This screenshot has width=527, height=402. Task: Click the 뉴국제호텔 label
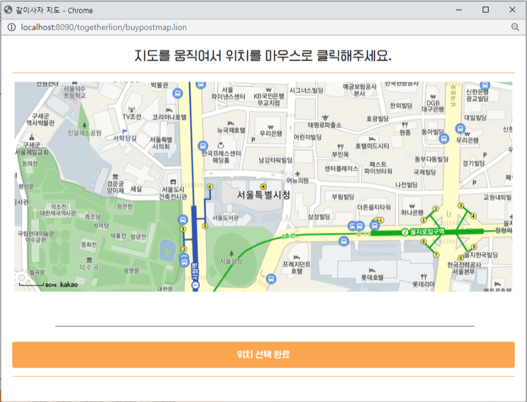click(x=231, y=130)
